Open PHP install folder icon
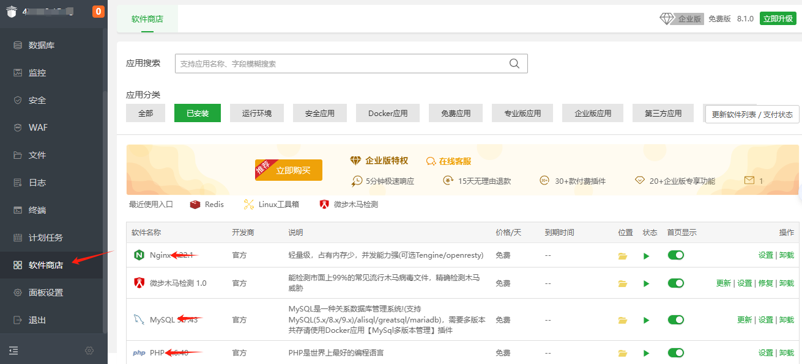The image size is (802, 364). pos(623,353)
